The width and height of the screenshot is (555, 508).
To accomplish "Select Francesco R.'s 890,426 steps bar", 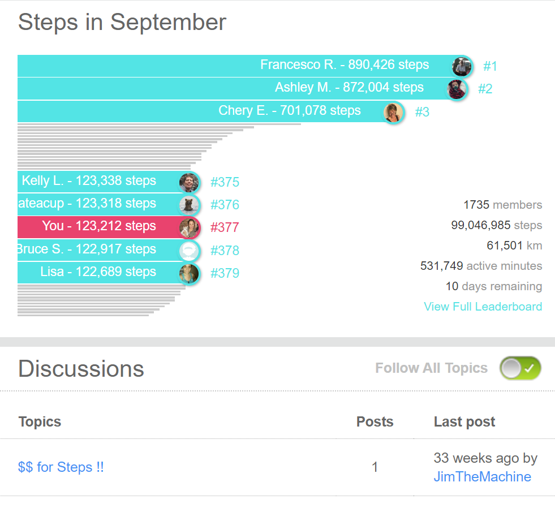I will pyautogui.click(x=226, y=66).
